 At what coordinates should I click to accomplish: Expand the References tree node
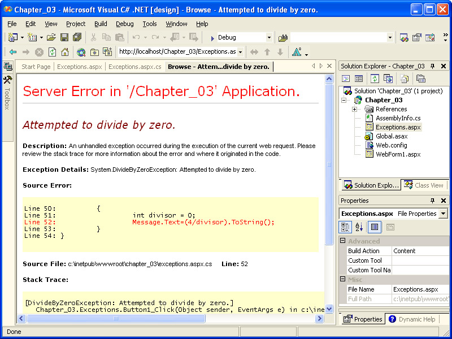point(354,109)
